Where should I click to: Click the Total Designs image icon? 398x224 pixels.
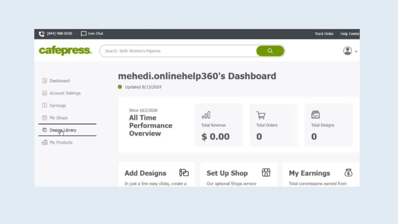[315, 115]
